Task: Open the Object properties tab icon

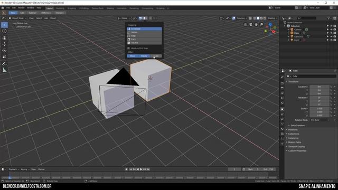Action: pos(282,109)
